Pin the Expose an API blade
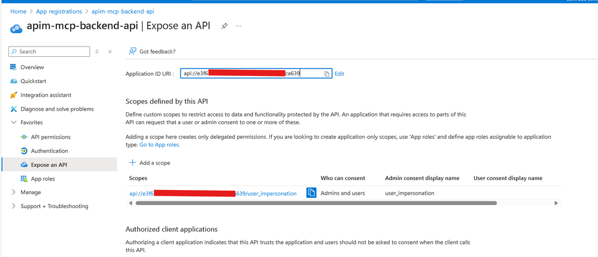The width and height of the screenshot is (598, 257). pos(224,26)
